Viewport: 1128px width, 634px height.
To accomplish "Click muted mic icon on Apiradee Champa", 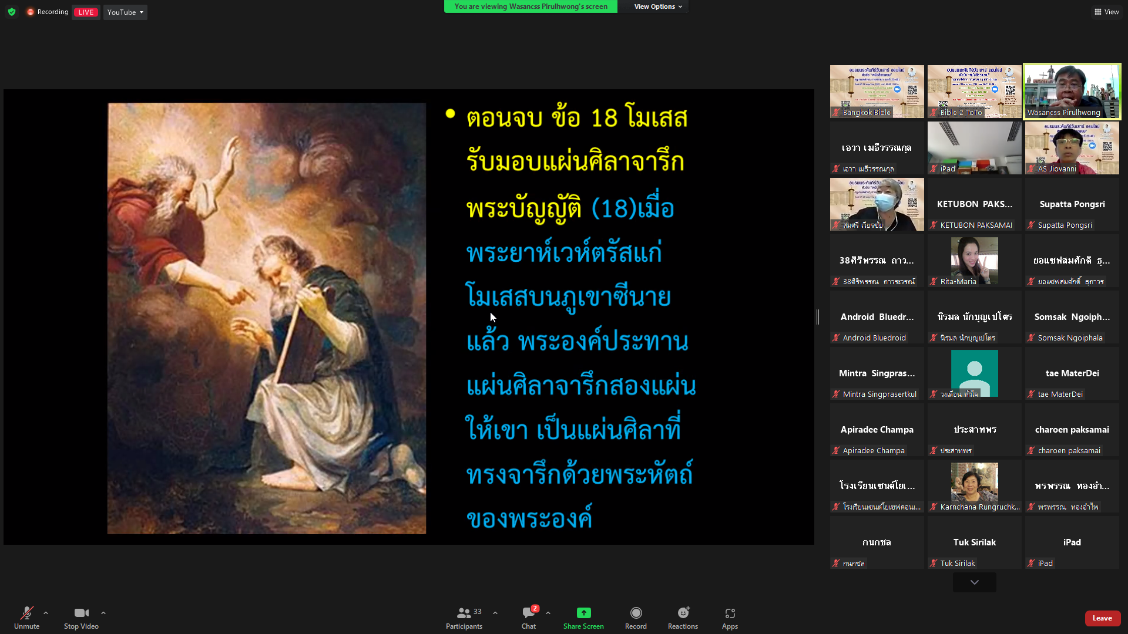I will 836,450.
